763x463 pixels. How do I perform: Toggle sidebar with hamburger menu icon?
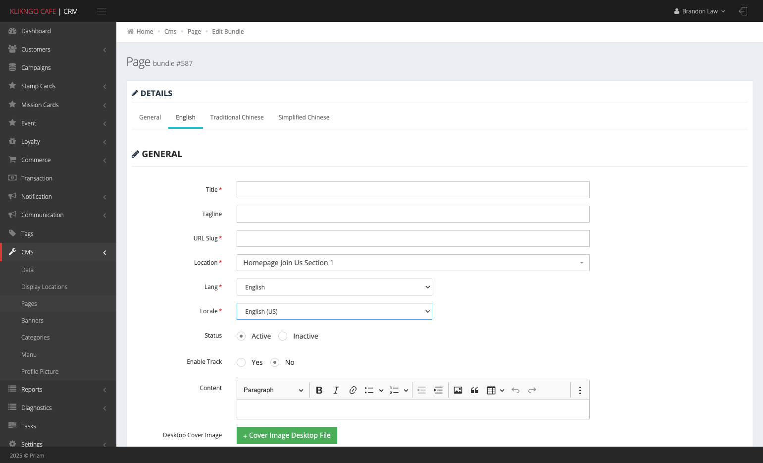[x=102, y=11]
